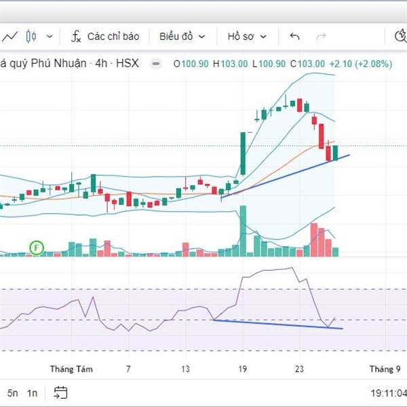Open the Hồ sơ dropdown menu
The image size is (407, 407).
(247, 37)
